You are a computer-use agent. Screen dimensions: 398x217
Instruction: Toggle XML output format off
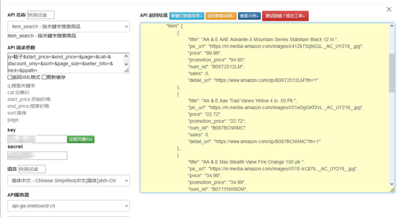[x=9, y=77]
